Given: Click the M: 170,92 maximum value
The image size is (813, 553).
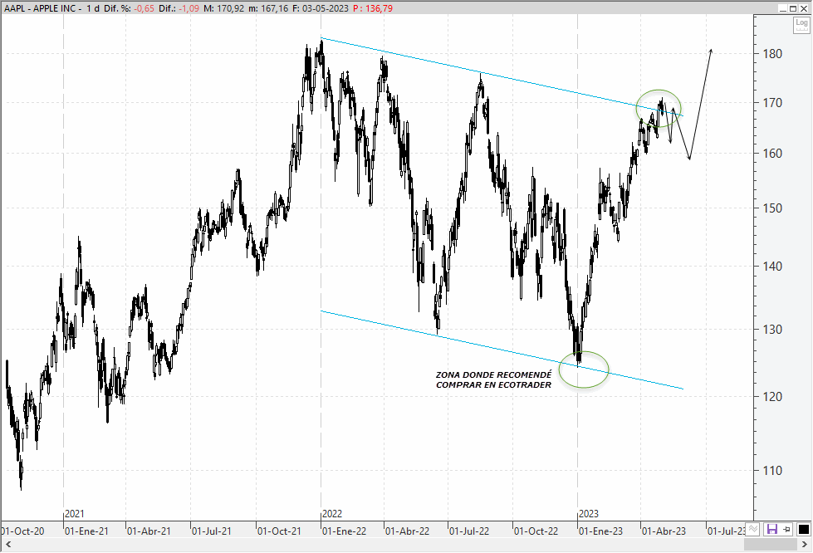Looking at the screenshot, I should [224, 8].
